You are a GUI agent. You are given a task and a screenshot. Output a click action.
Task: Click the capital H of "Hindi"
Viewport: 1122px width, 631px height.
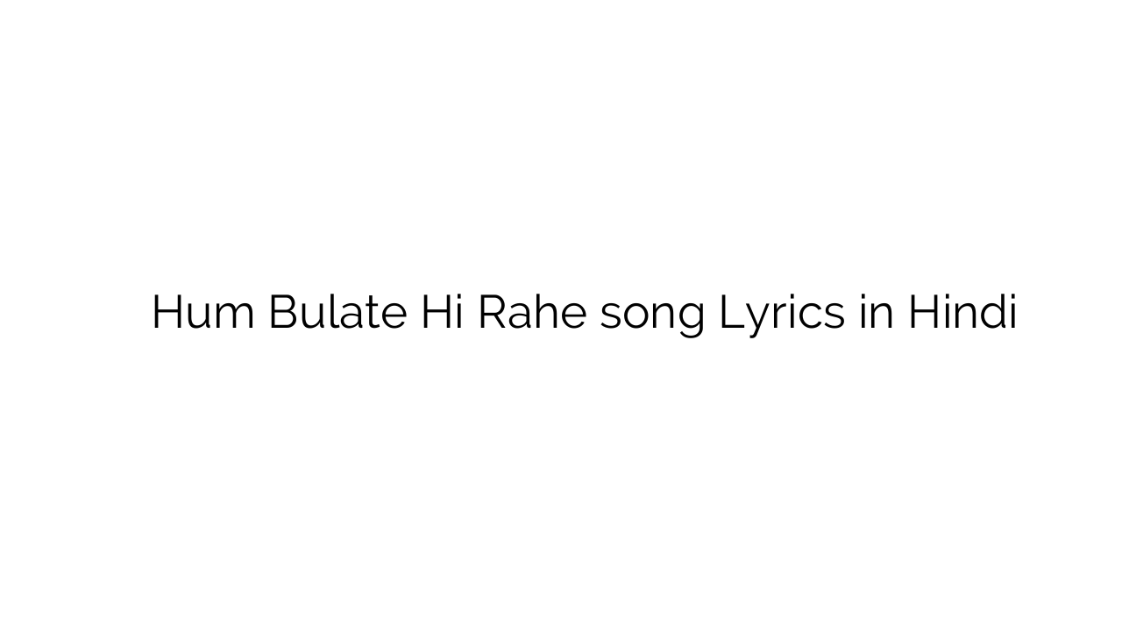pos(923,313)
